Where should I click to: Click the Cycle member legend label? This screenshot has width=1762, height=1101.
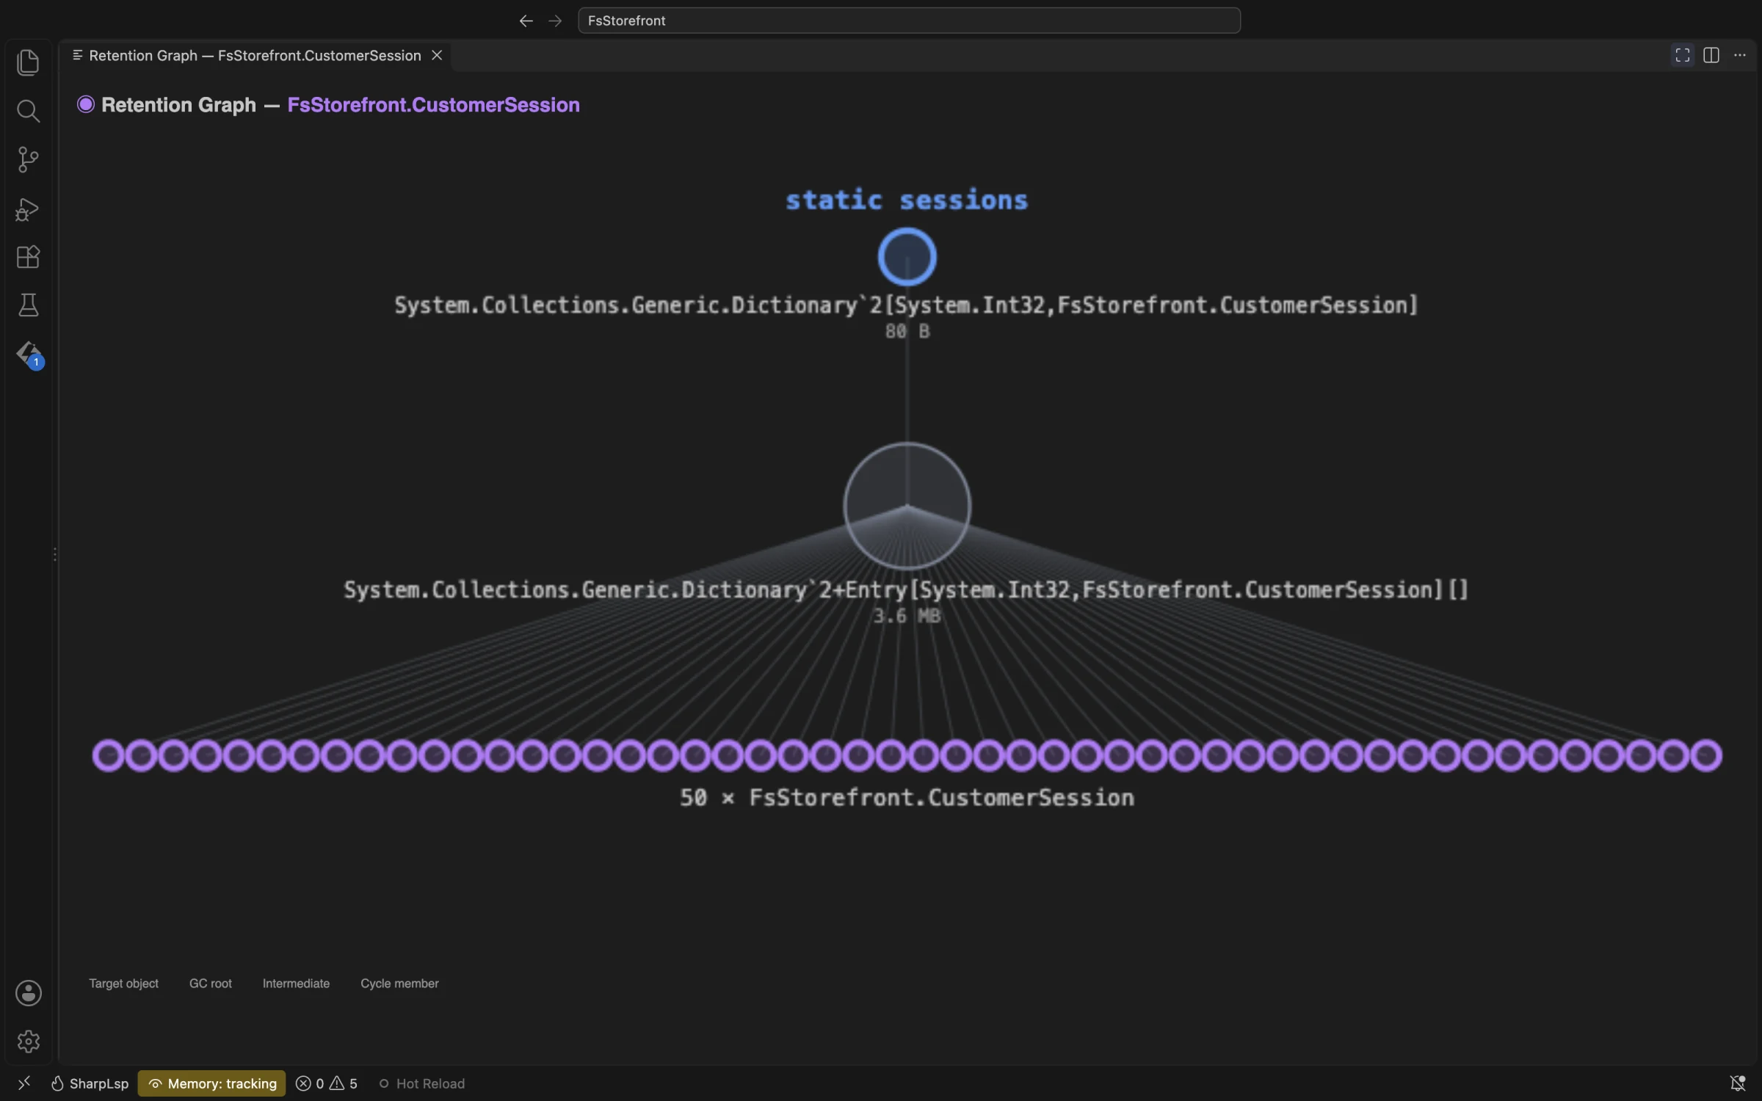click(399, 984)
